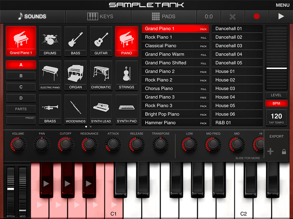Open the Preset selector

point(21,120)
